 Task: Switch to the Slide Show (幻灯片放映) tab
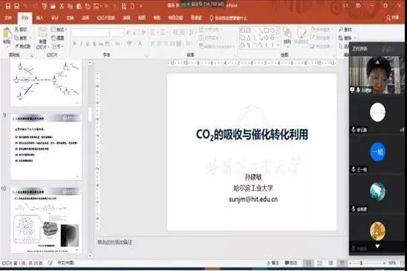(x=106, y=18)
